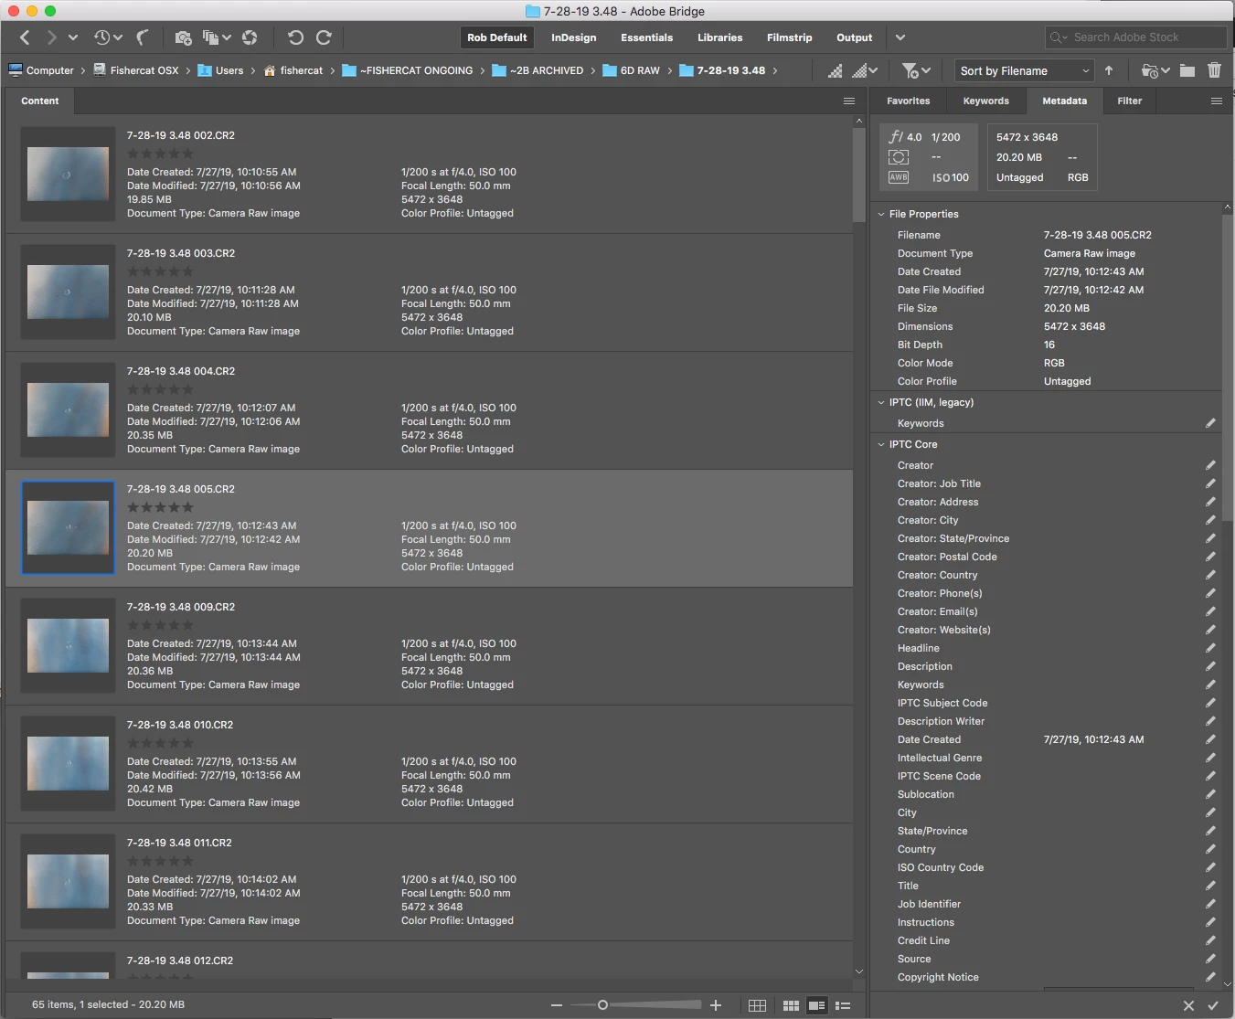Switch to InDesign workspace

coord(573,37)
